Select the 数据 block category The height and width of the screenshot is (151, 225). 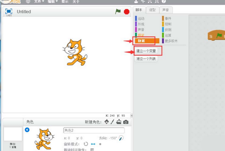(147, 41)
